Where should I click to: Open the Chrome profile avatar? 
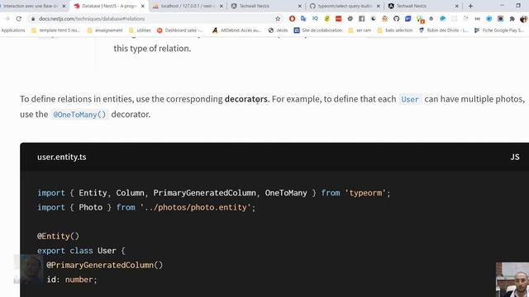coord(523,19)
